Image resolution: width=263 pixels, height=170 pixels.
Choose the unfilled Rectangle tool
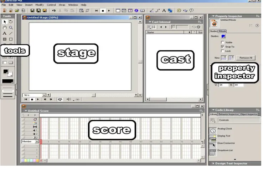coord(11,39)
